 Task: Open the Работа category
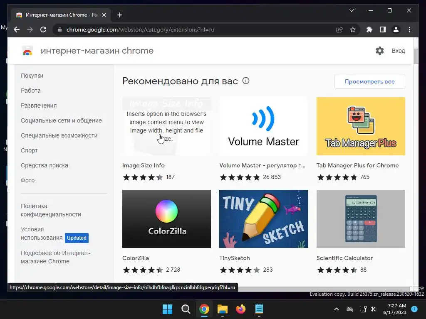click(31, 91)
